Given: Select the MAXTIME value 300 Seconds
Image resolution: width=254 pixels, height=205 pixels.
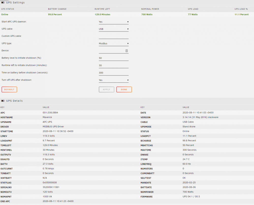Looking at the screenshot, I should tap(189, 150).
